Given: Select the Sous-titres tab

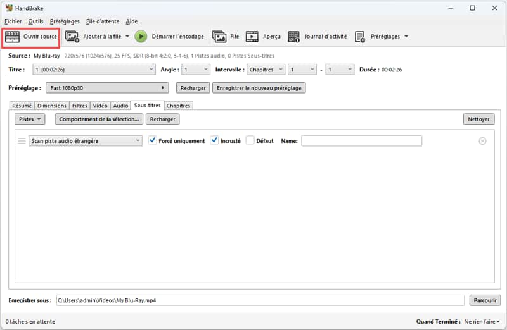Looking at the screenshot, I should point(147,105).
